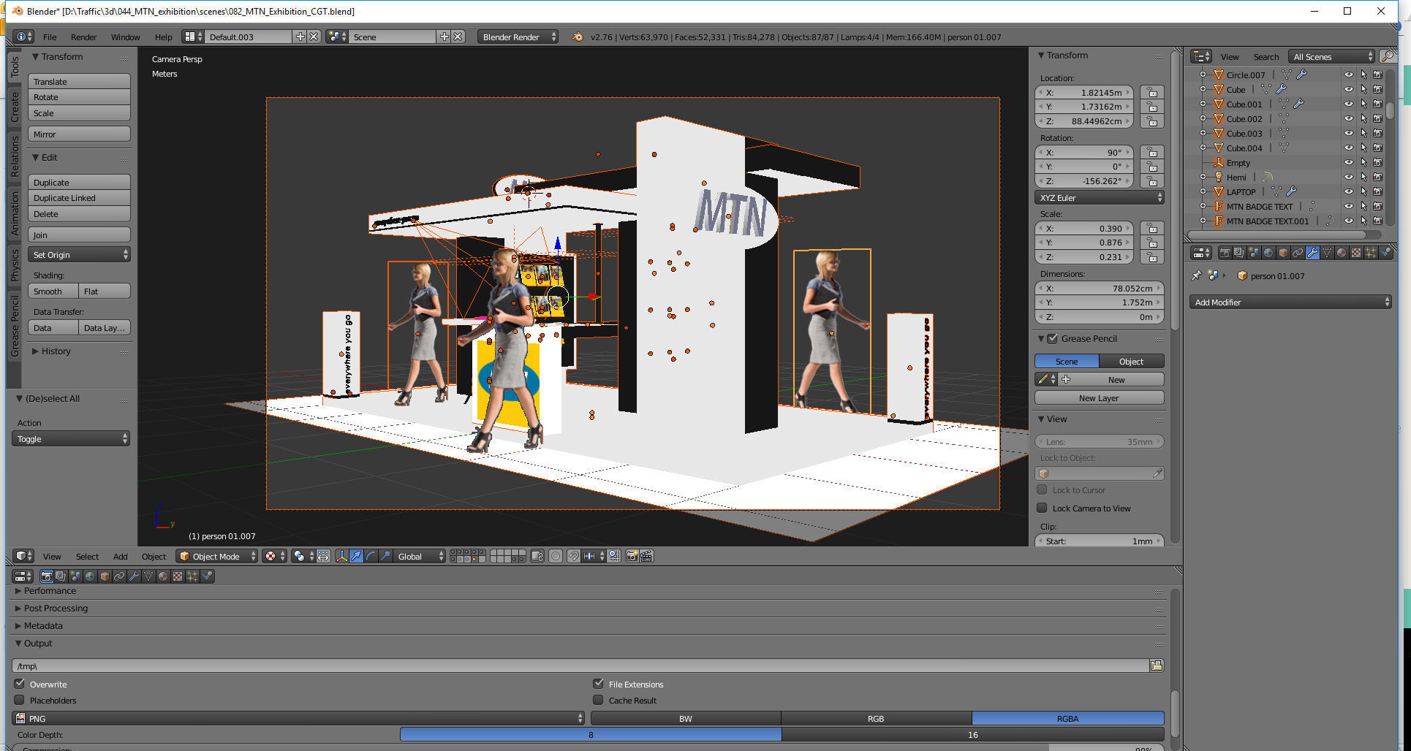Image resolution: width=1411 pixels, height=751 pixels.
Task: Add a new scene with the plus icon
Action: pyautogui.click(x=444, y=37)
